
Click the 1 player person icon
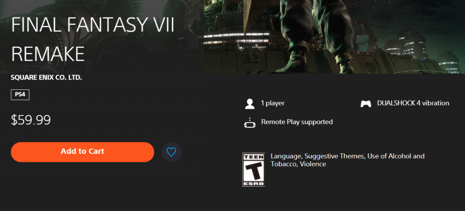[250, 104]
